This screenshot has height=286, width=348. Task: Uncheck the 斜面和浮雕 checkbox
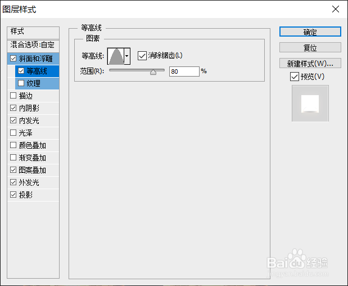[x=13, y=59]
